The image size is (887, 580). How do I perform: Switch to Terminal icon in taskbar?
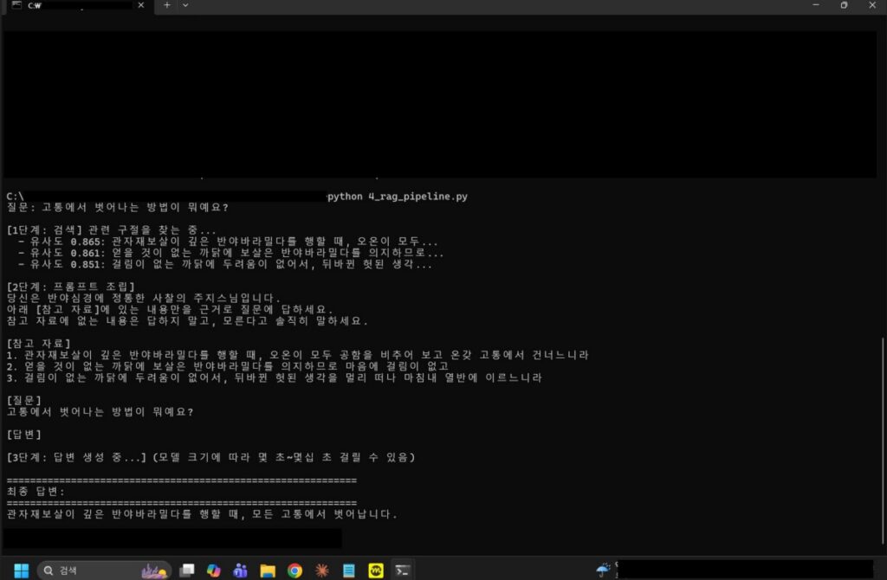(x=403, y=570)
